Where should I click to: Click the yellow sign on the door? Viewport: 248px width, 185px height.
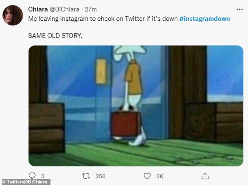tap(101, 71)
